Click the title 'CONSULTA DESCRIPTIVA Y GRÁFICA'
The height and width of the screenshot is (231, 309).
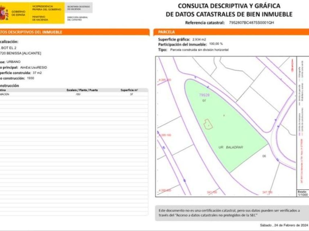coord(229,6)
